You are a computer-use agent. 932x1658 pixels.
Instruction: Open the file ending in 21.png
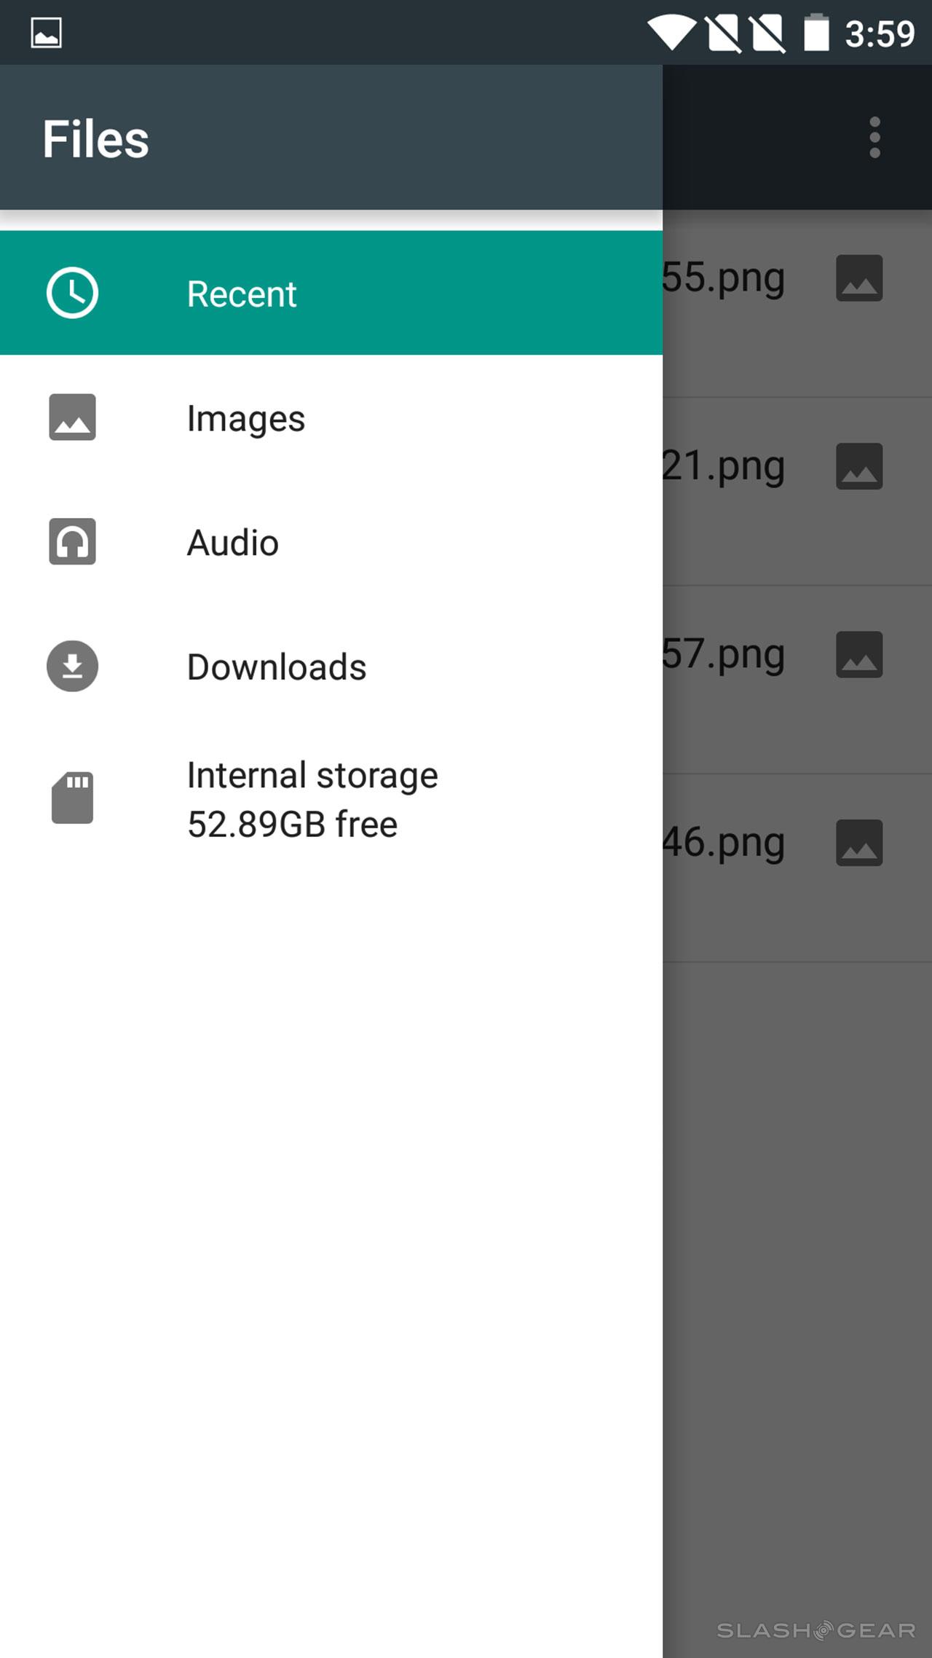[724, 466]
